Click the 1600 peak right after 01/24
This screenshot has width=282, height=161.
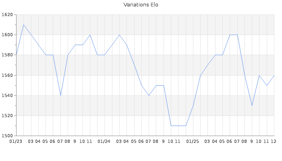[119, 35]
